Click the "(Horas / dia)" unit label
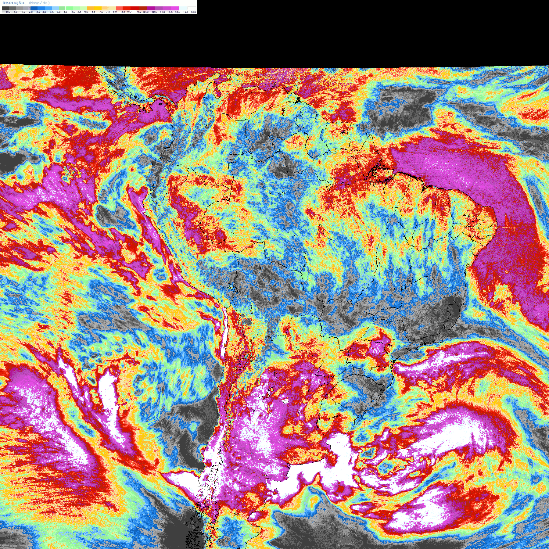549x549 pixels. pos(39,3)
